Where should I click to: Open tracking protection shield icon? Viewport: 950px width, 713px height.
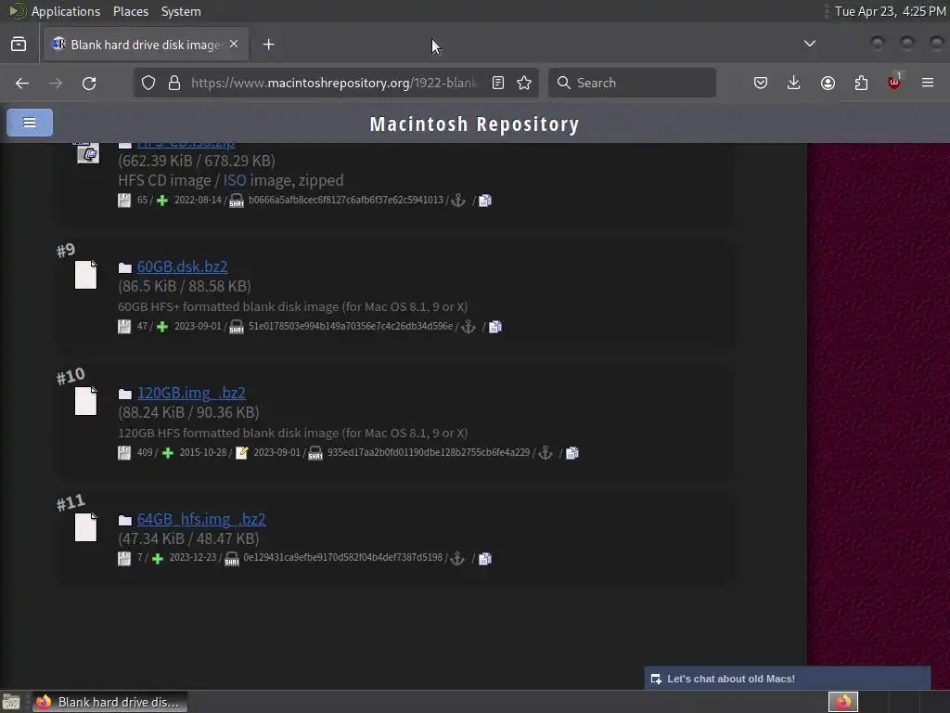(148, 83)
